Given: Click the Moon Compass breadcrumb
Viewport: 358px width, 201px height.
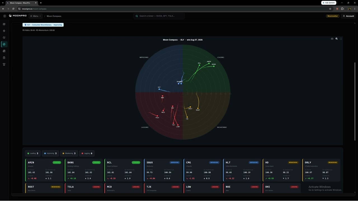Looking at the screenshot, I should click(x=54, y=16).
